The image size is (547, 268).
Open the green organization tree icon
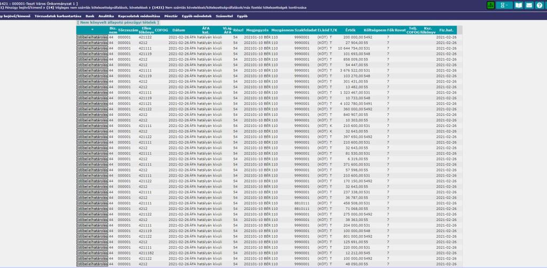[490, 5]
